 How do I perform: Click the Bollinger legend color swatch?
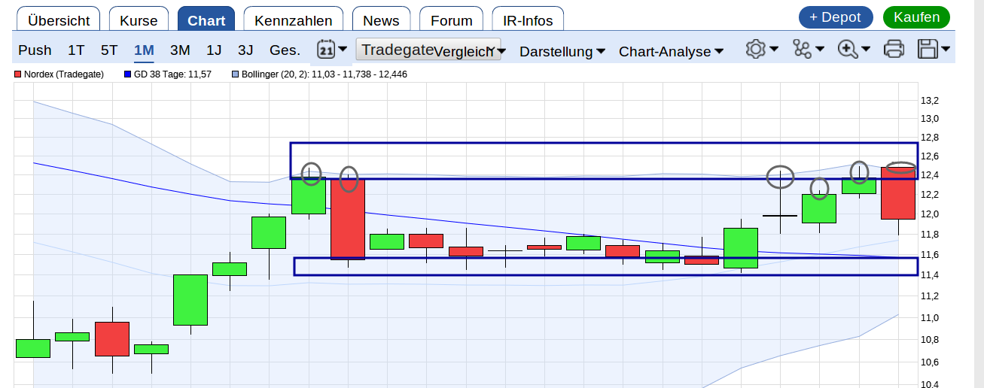point(235,74)
